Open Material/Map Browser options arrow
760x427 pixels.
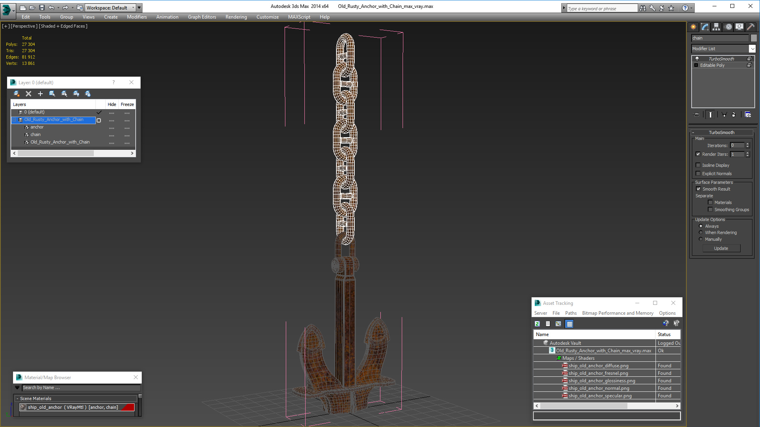(x=17, y=388)
